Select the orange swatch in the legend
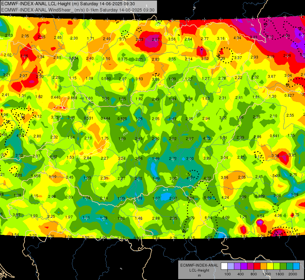This screenshot has width=305, height=280. point(264,266)
